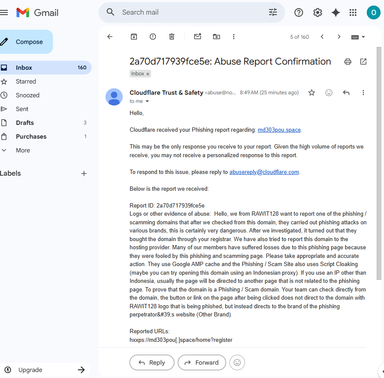
Task: Archive this email
Action: tap(134, 37)
